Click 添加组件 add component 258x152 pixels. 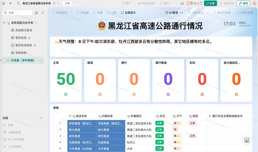[x=60, y=13]
